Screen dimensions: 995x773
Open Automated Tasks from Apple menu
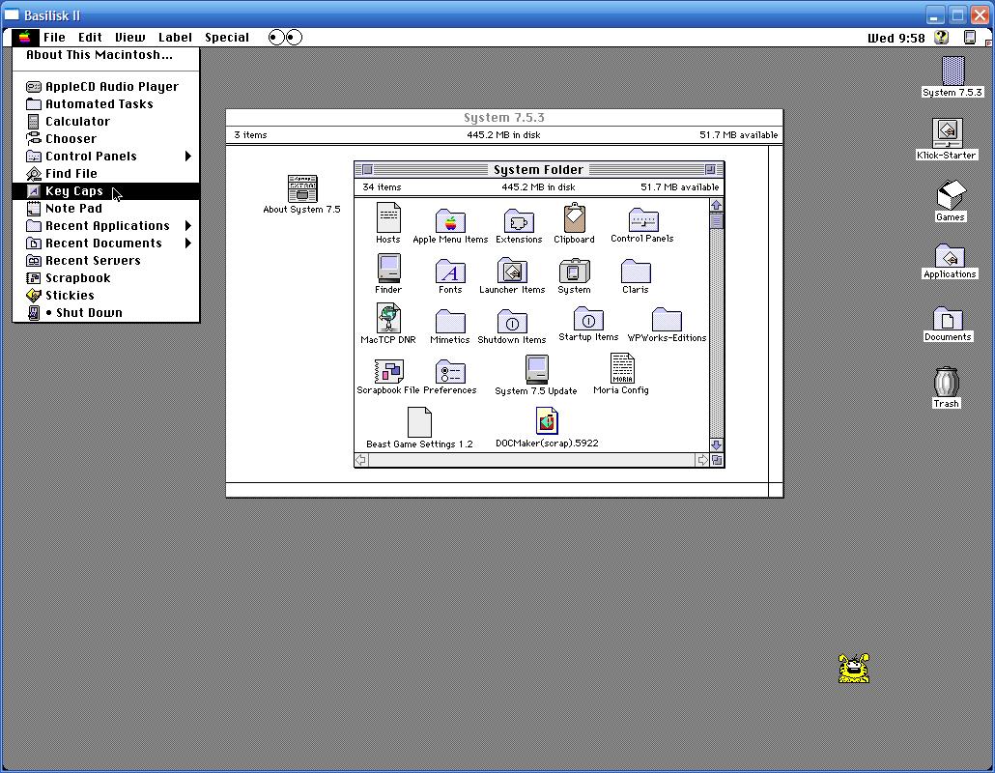(x=106, y=104)
